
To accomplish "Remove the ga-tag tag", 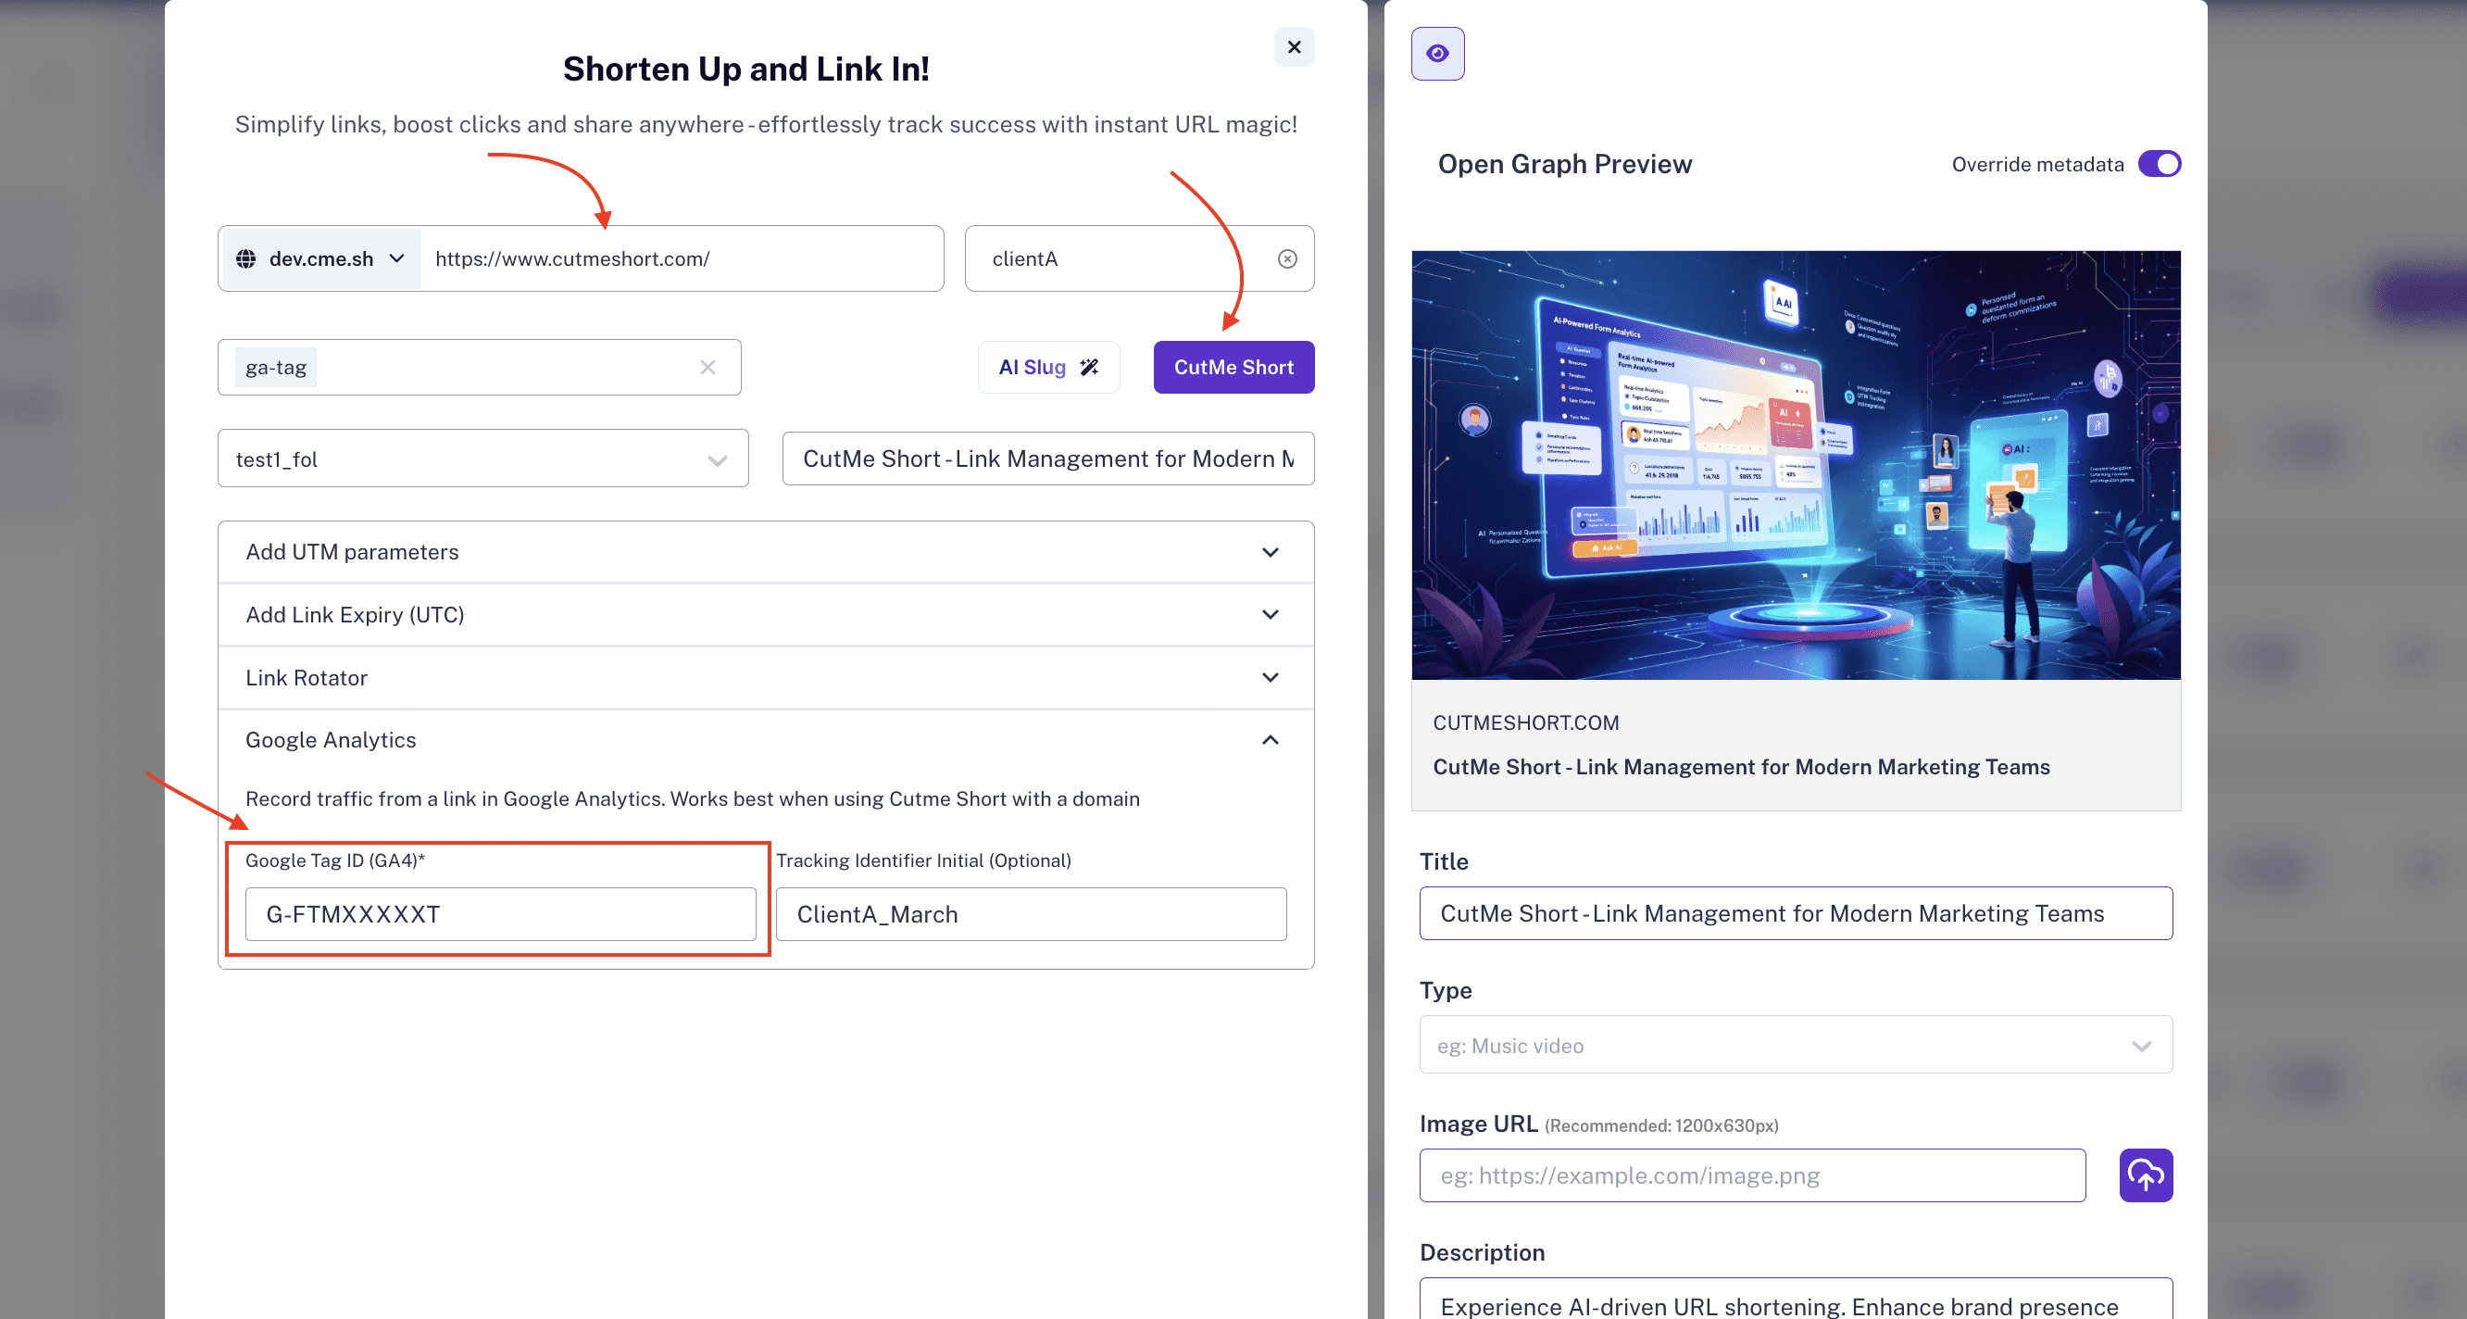I will click(707, 368).
